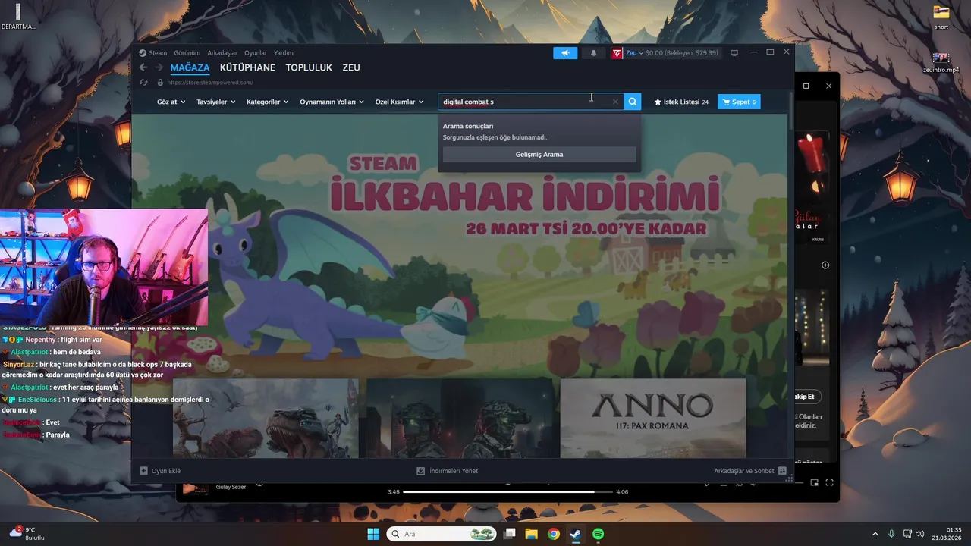
Task: Click the İndirmeleri Yönet label
Action: 454,471
